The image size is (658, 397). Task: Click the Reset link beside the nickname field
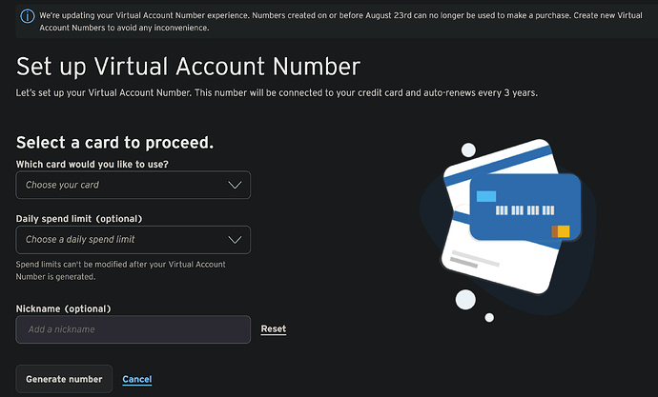274,329
